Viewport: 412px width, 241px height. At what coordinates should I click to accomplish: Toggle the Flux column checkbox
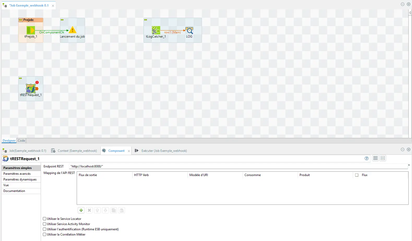(x=357, y=175)
